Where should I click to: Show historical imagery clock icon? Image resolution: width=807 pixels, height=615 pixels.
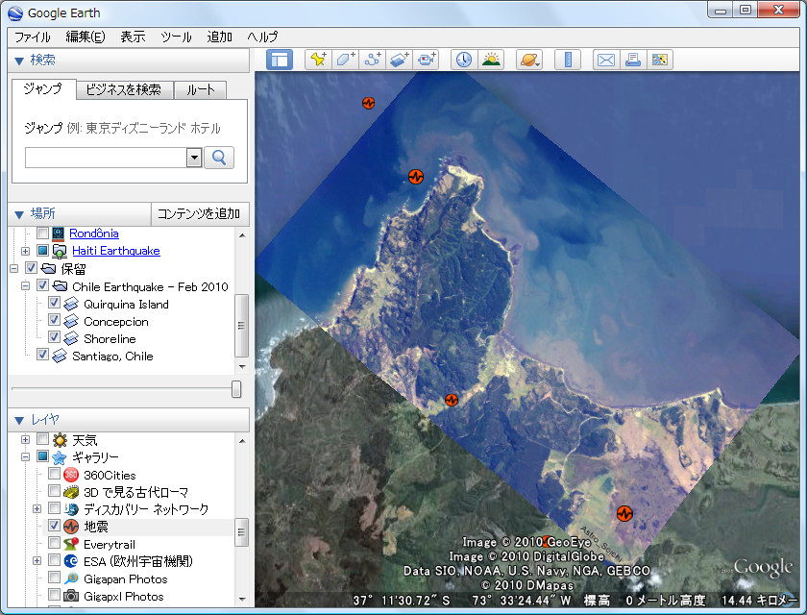click(464, 60)
